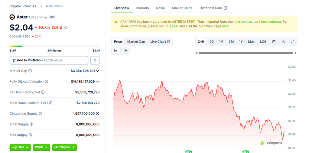This screenshot has height=153, width=312.
Task: Open the Overview tab
Action: pyautogui.click(x=122, y=8)
